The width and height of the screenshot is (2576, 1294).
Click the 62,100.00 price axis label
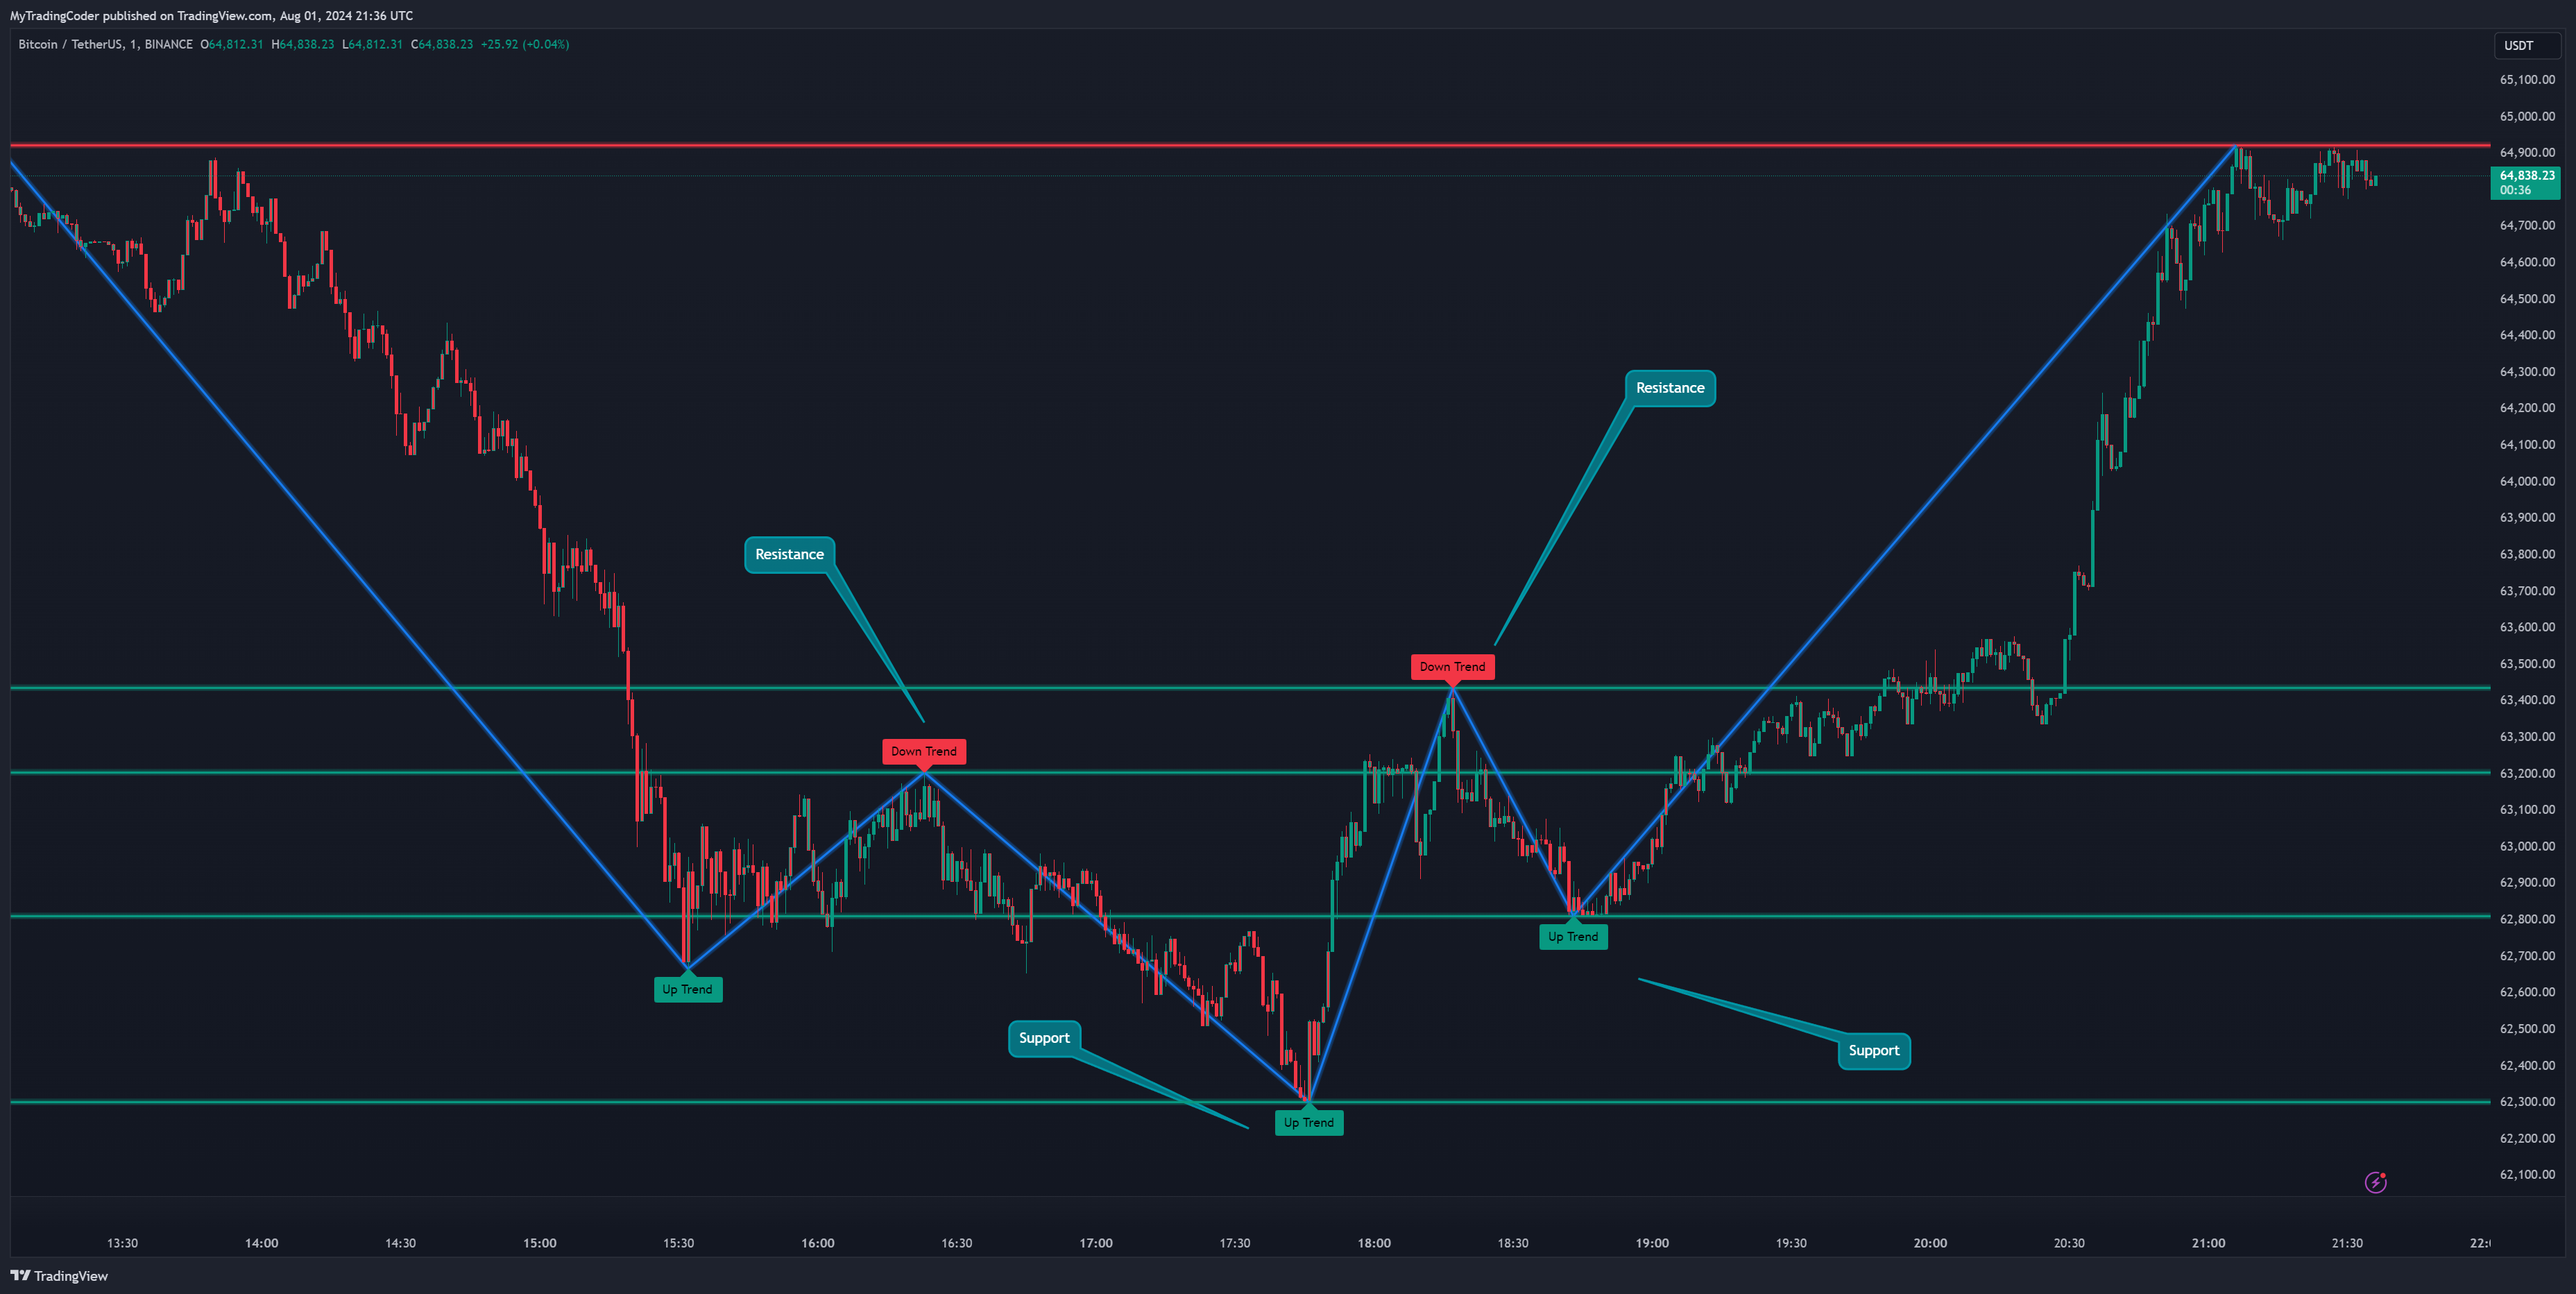(x=2527, y=1175)
